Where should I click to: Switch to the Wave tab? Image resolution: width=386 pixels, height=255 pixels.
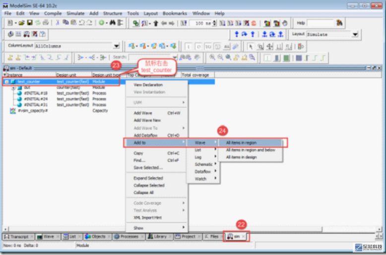48,237
